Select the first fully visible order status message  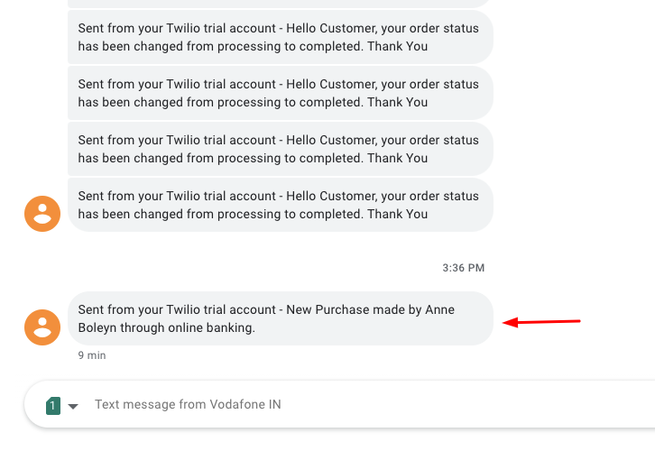coord(281,37)
